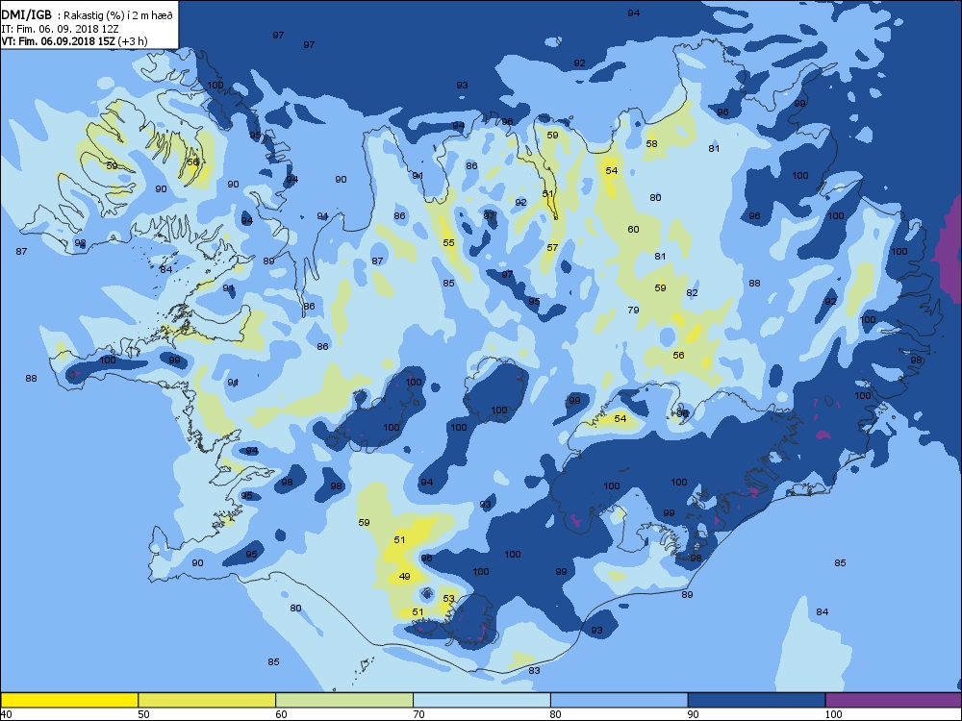This screenshot has height=721, width=962.
Task: Click the '100' tick label under the color bar
Action: [x=833, y=714]
